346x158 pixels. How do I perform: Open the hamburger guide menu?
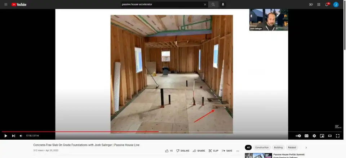click(x=6, y=4)
